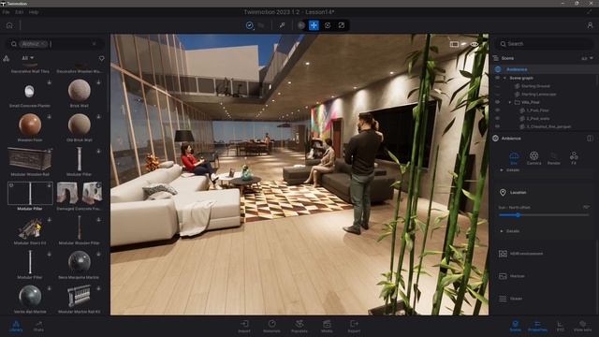Download the Nero Marquina Marble material

click(98, 254)
